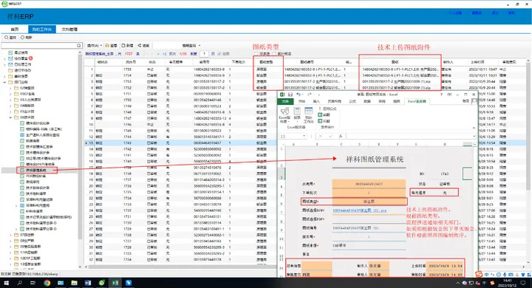
Task: Click the tree search input field
Action: (39, 46)
